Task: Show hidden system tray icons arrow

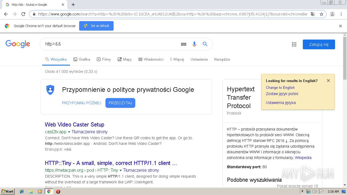Action: 302,191
